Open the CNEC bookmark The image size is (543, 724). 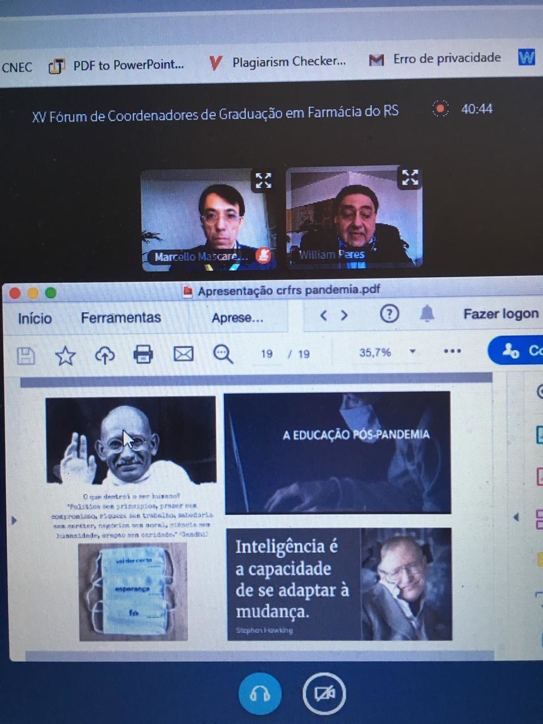(x=17, y=67)
